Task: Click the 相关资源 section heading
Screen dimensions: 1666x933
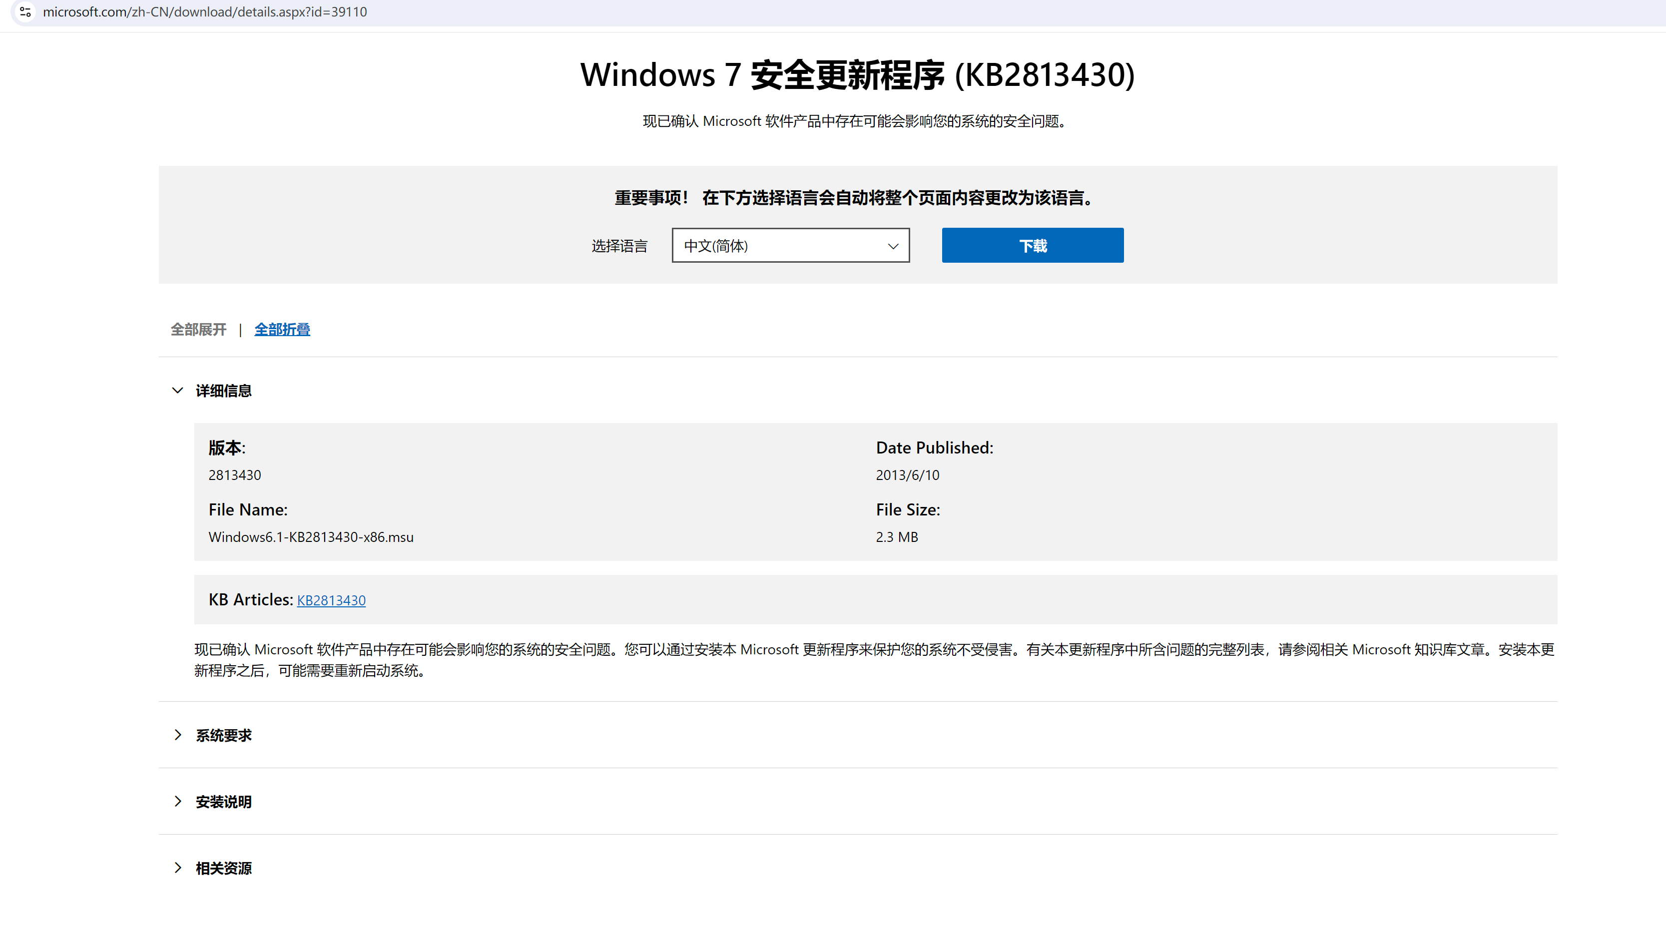Action: [x=223, y=869]
